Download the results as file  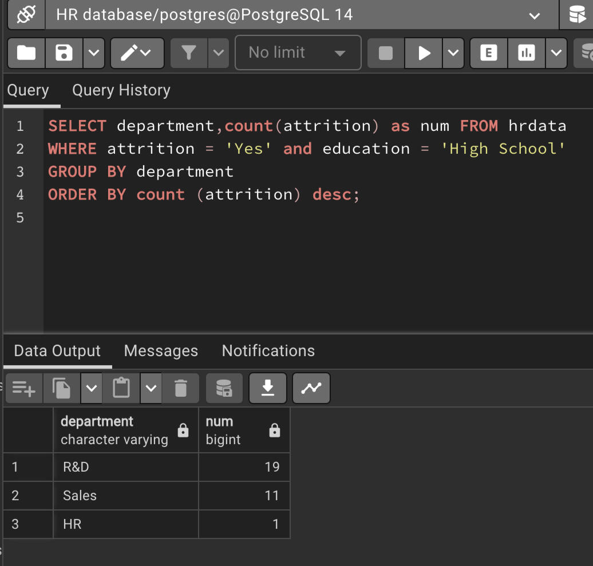(x=267, y=388)
